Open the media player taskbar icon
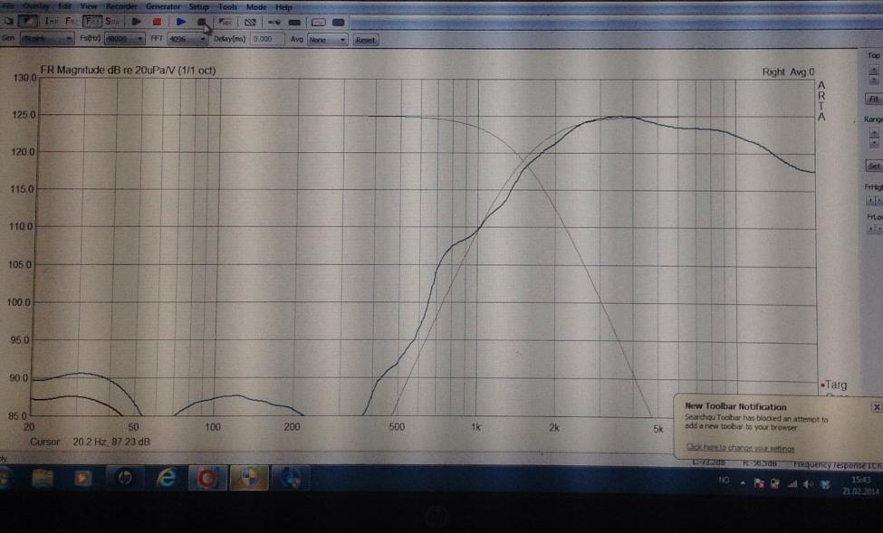Image resolution: width=883 pixels, height=533 pixels. pos(82,479)
